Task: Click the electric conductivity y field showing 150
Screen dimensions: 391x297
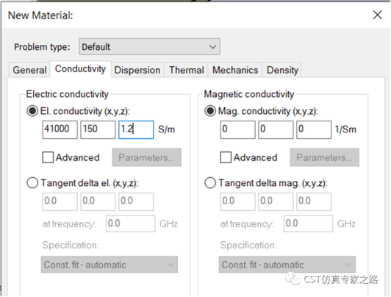Action: tap(98, 129)
